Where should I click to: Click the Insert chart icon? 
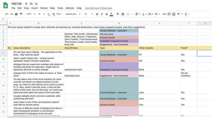point(174,14)
